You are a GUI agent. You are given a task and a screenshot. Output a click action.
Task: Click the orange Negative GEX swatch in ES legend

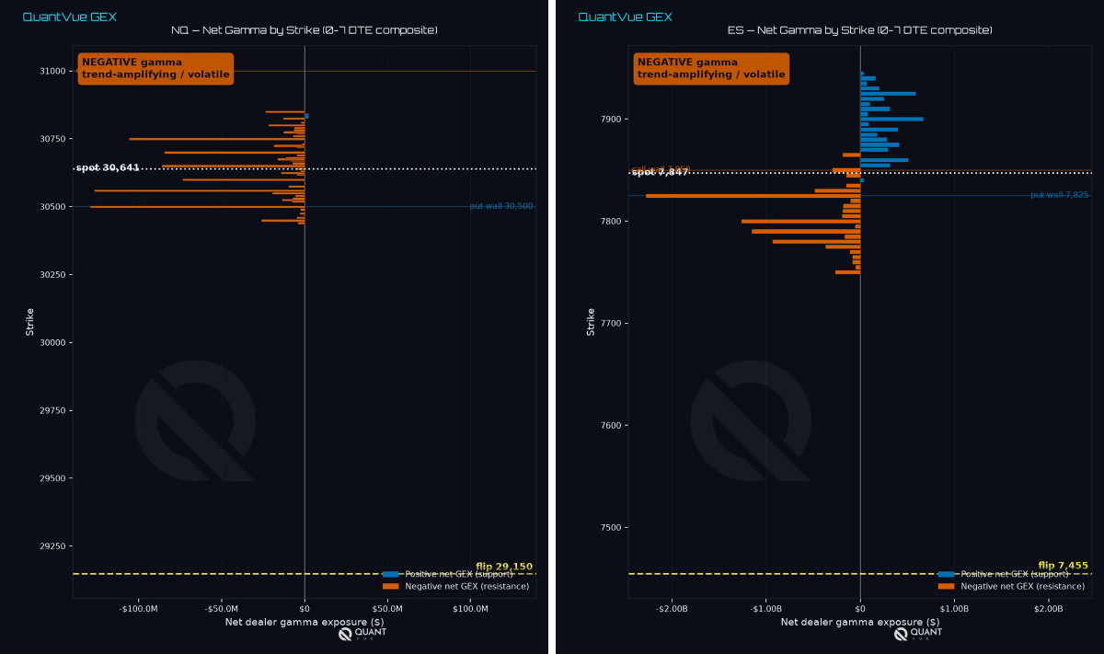(x=946, y=586)
